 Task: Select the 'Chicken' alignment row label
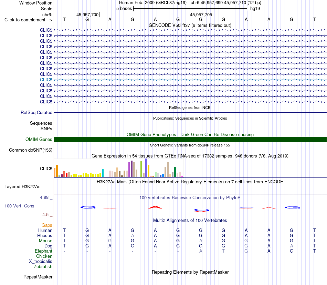pyautogui.click(x=44, y=256)
